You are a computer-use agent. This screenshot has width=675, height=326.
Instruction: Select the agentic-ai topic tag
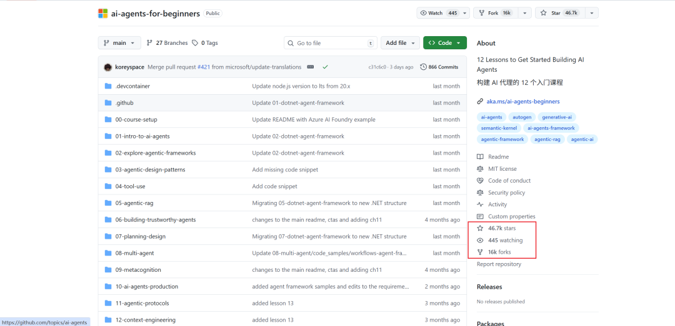pyautogui.click(x=582, y=139)
